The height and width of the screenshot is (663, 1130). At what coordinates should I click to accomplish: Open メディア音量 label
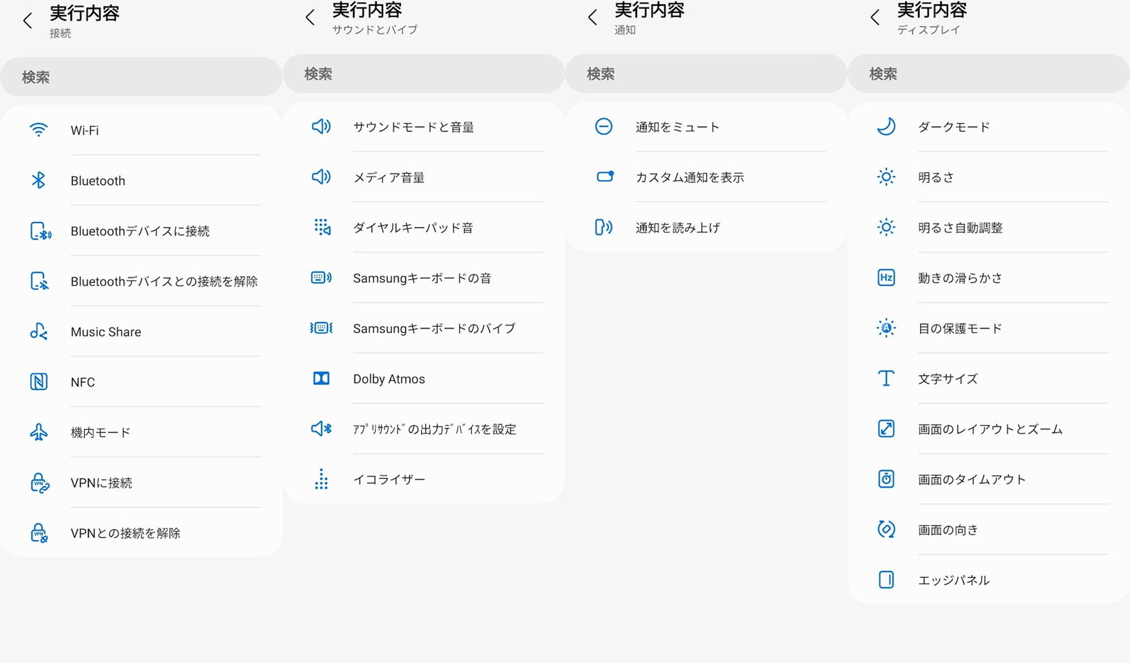tap(389, 178)
